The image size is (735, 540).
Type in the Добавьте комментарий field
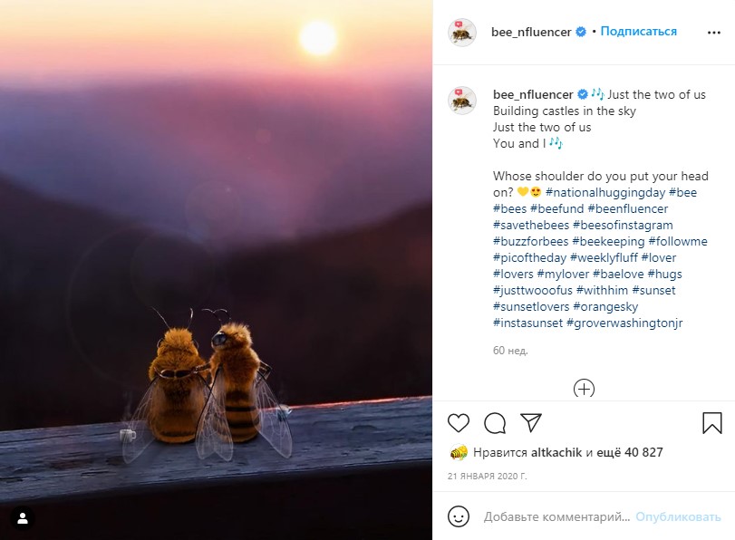tap(556, 517)
